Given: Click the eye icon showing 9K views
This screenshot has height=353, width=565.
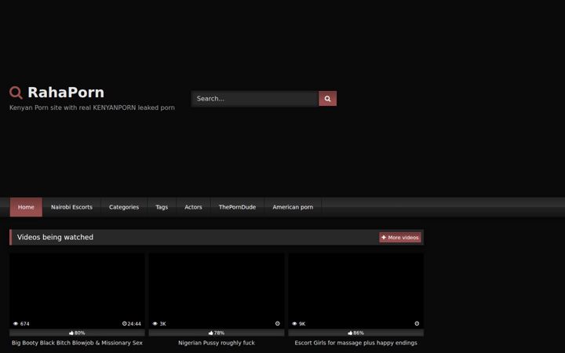Looking at the screenshot, I should [x=294, y=324].
